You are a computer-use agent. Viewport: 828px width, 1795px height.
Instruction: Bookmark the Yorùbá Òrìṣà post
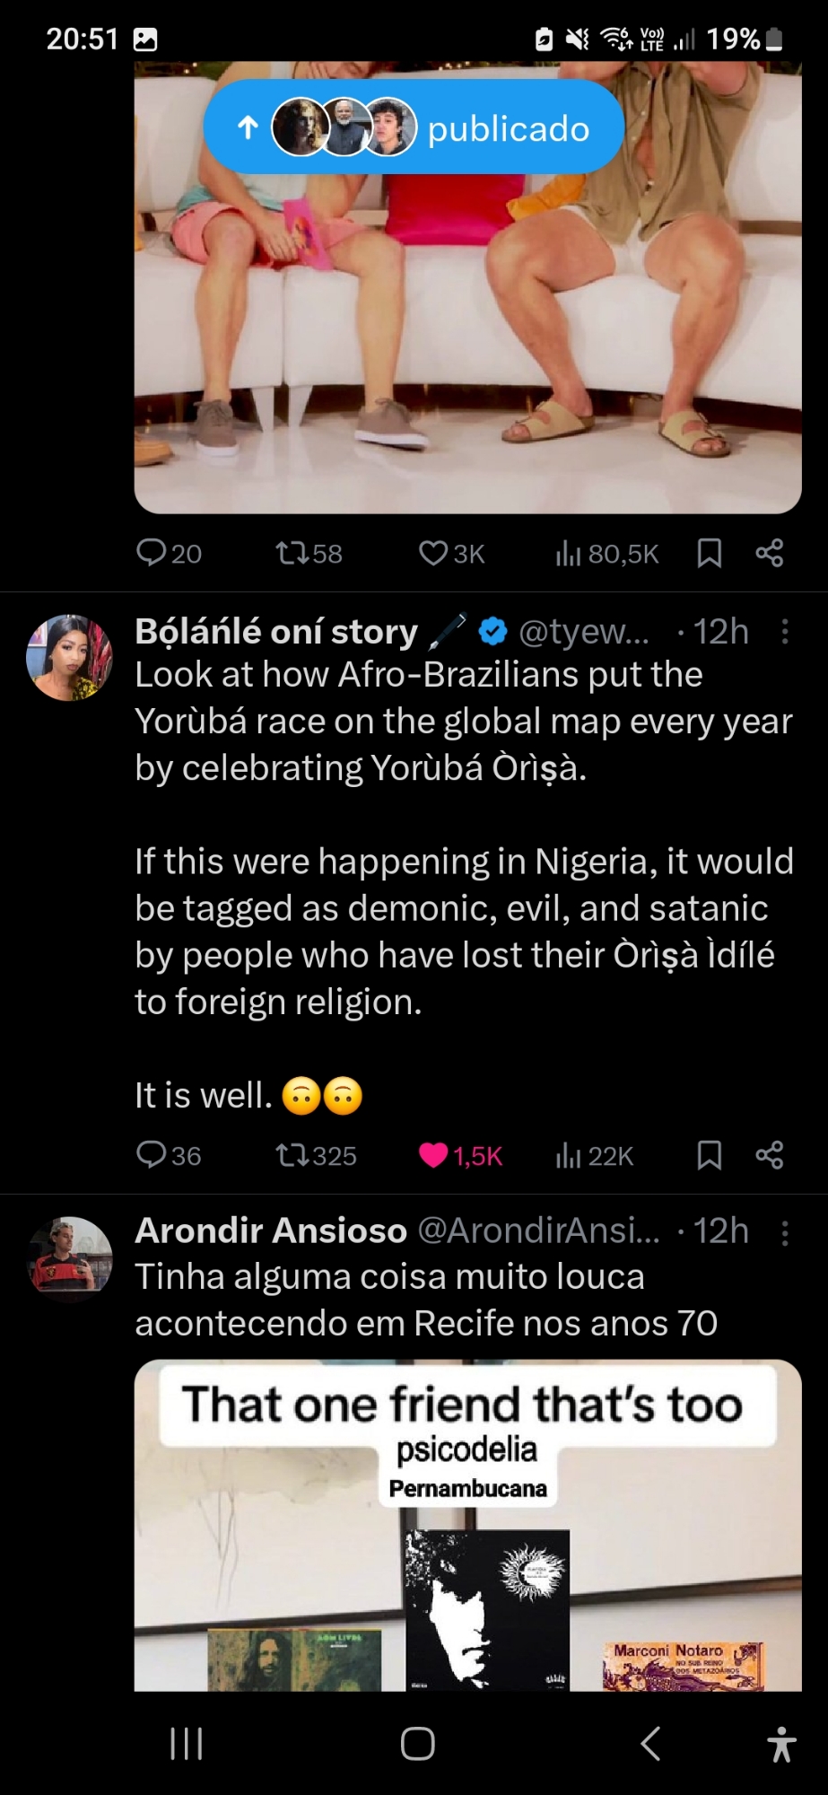(710, 1154)
